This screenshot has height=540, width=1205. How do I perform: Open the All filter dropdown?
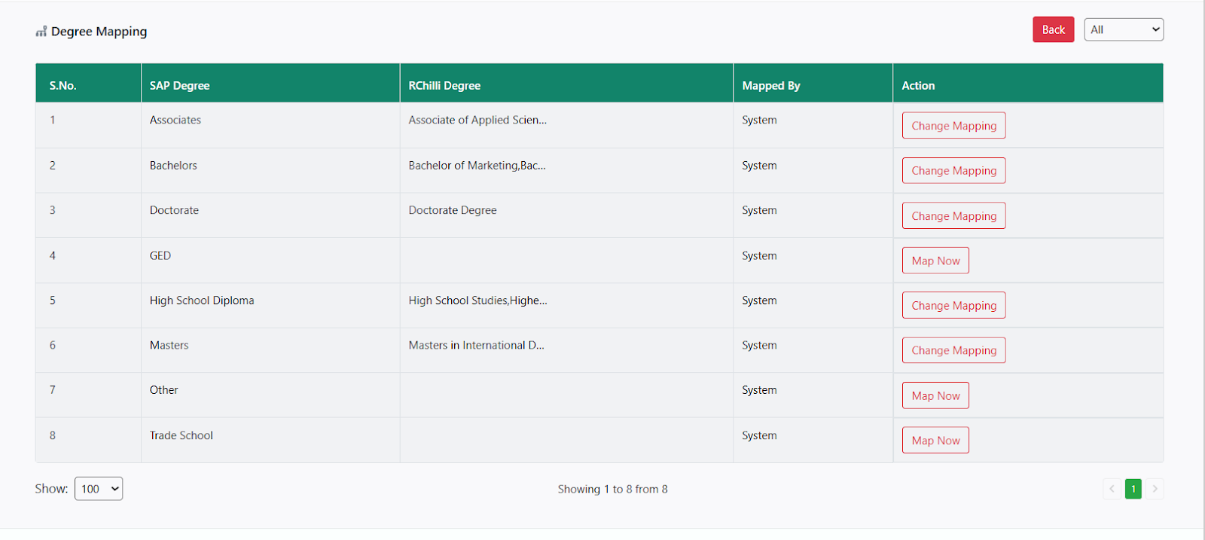[x=1124, y=29]
